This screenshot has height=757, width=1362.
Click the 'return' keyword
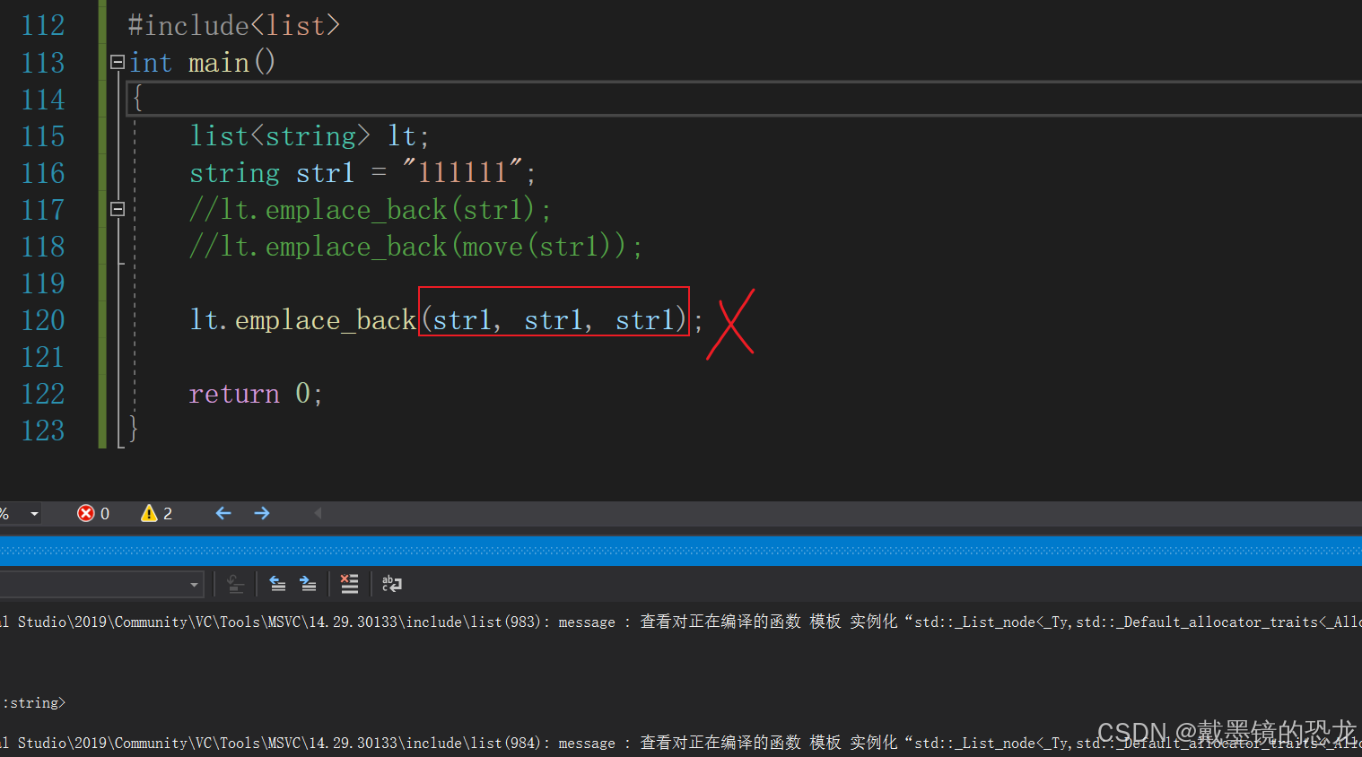pyautogui.click(x=234, y=394)
